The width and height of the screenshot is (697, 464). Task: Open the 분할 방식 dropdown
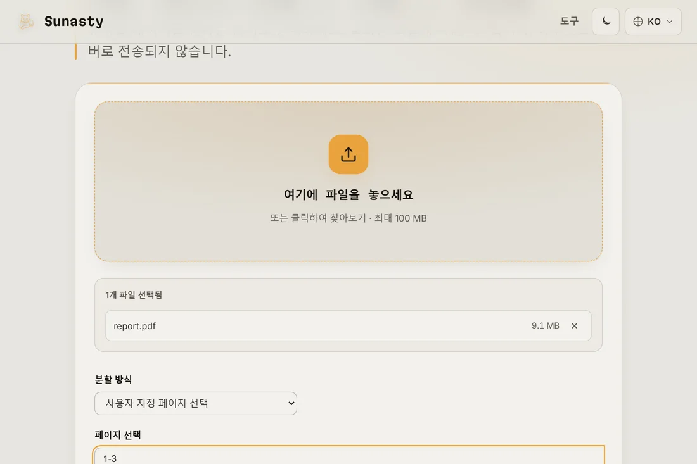click(196, 403)
